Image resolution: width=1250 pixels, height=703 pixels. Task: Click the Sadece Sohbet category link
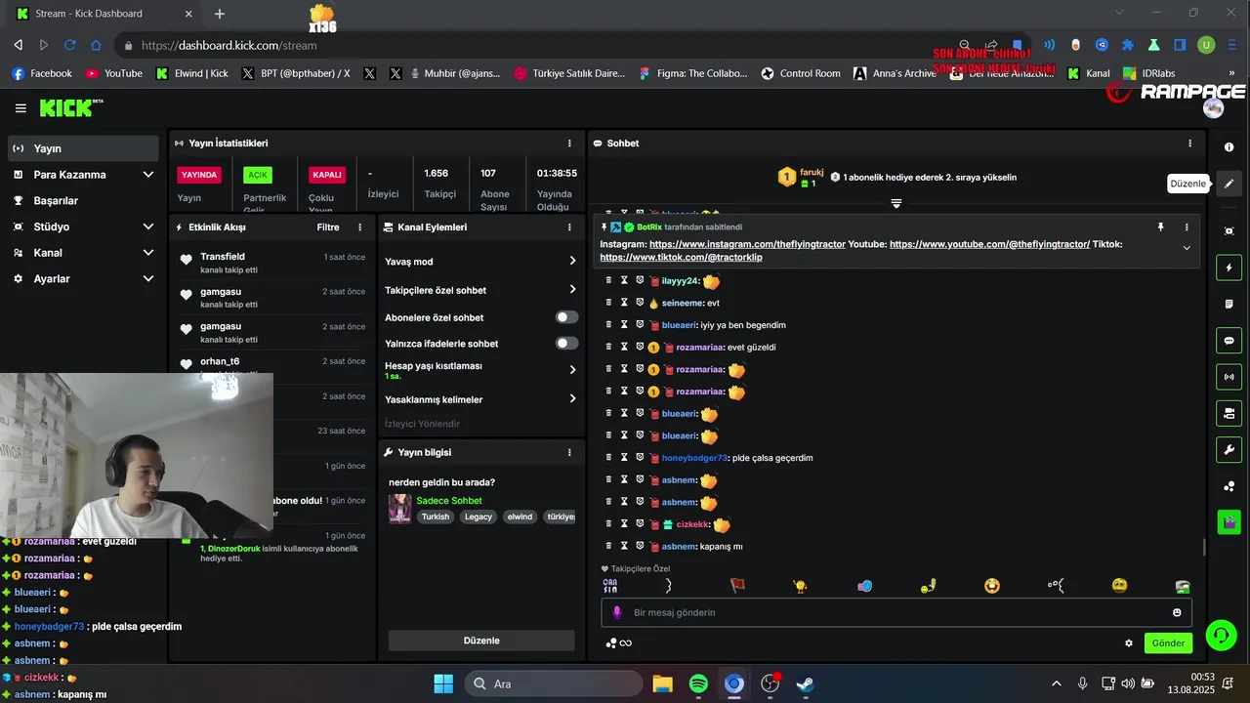click(449, 501)
